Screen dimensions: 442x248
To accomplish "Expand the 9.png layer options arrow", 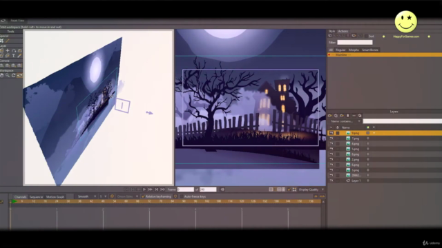I will [374, 133].
